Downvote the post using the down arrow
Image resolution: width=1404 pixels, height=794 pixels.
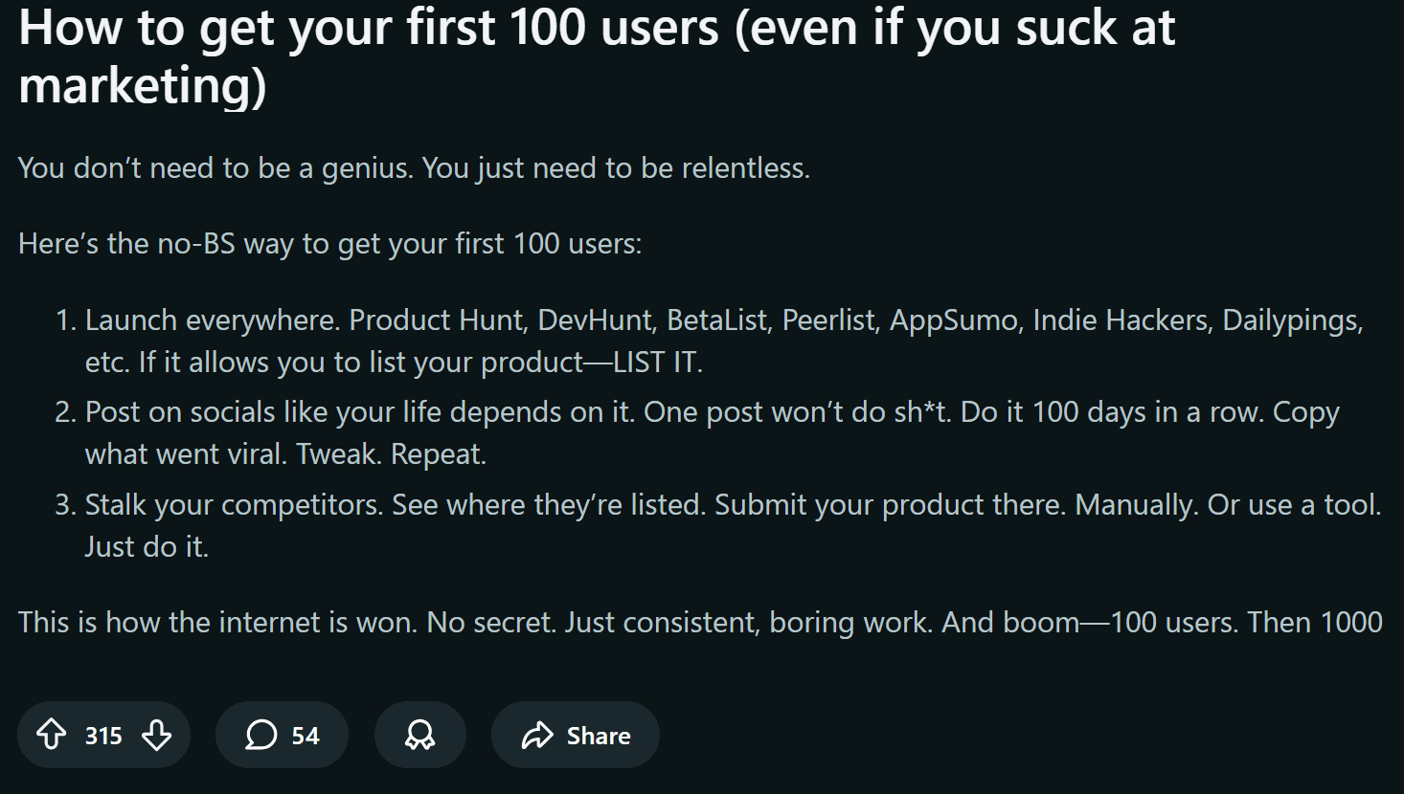[x=156, y=735]
